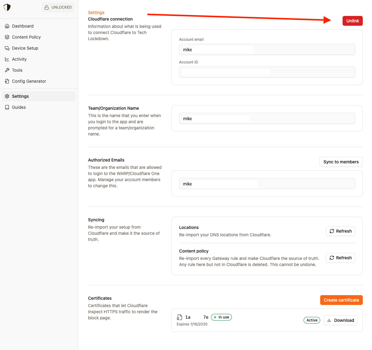Download the active certificate
This screenshot has width=372, height=350.
pyautogui.click(x=341, y=320)
